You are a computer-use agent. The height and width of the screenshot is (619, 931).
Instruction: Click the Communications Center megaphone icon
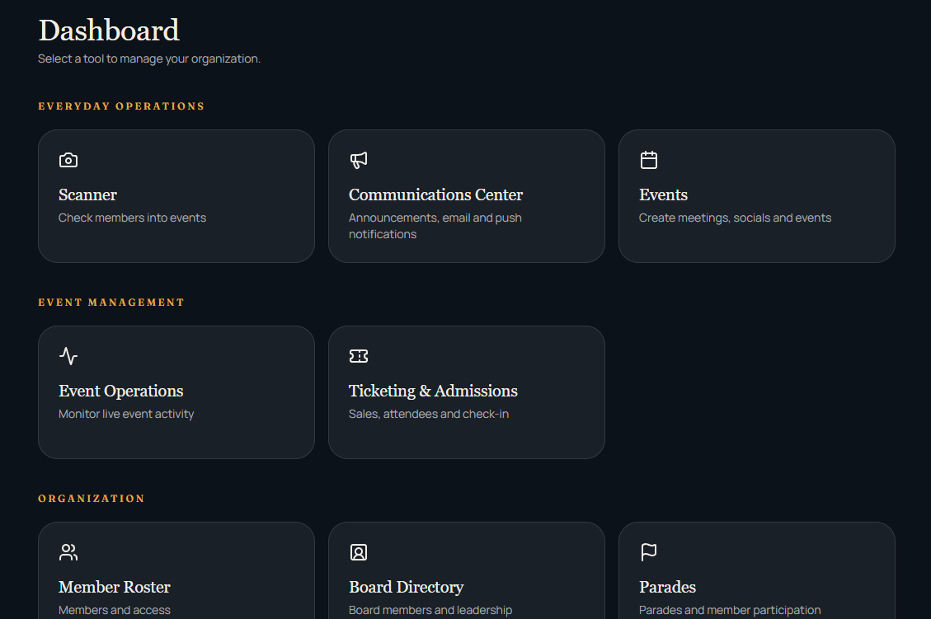(x=359, y=160)
